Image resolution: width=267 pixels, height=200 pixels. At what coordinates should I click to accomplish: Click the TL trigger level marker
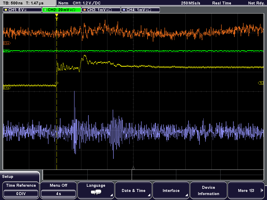261,83
